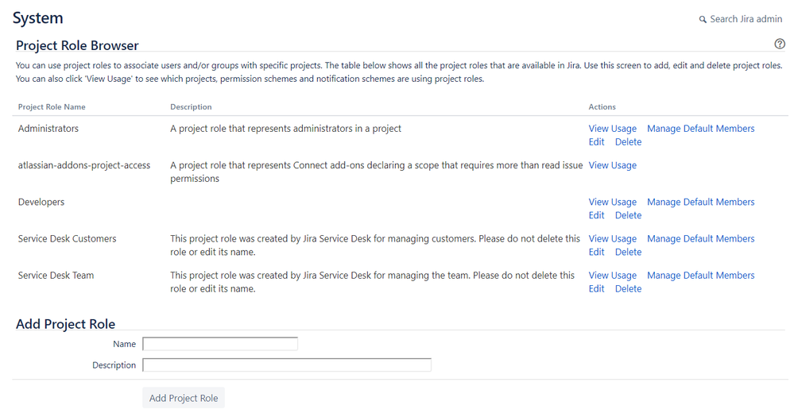
Task: Manage Default Members for Developers role
Action: (701, 202)
